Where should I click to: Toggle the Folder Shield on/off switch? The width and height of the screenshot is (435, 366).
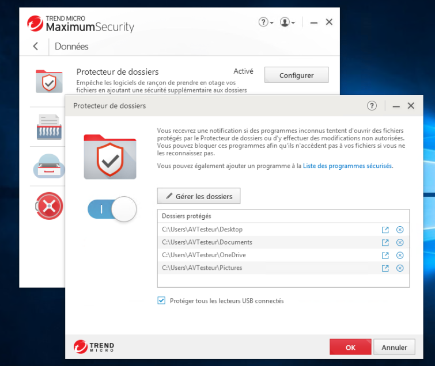112,209
